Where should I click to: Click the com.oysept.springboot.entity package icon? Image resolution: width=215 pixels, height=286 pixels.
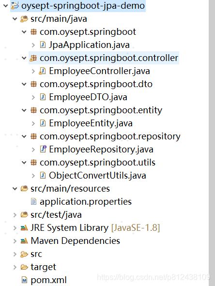pyautogui.click(x=33, y=110)
